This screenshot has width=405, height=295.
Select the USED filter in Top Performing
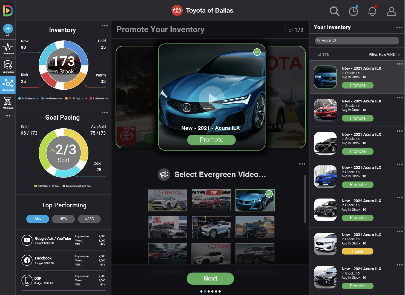(89, 219)
